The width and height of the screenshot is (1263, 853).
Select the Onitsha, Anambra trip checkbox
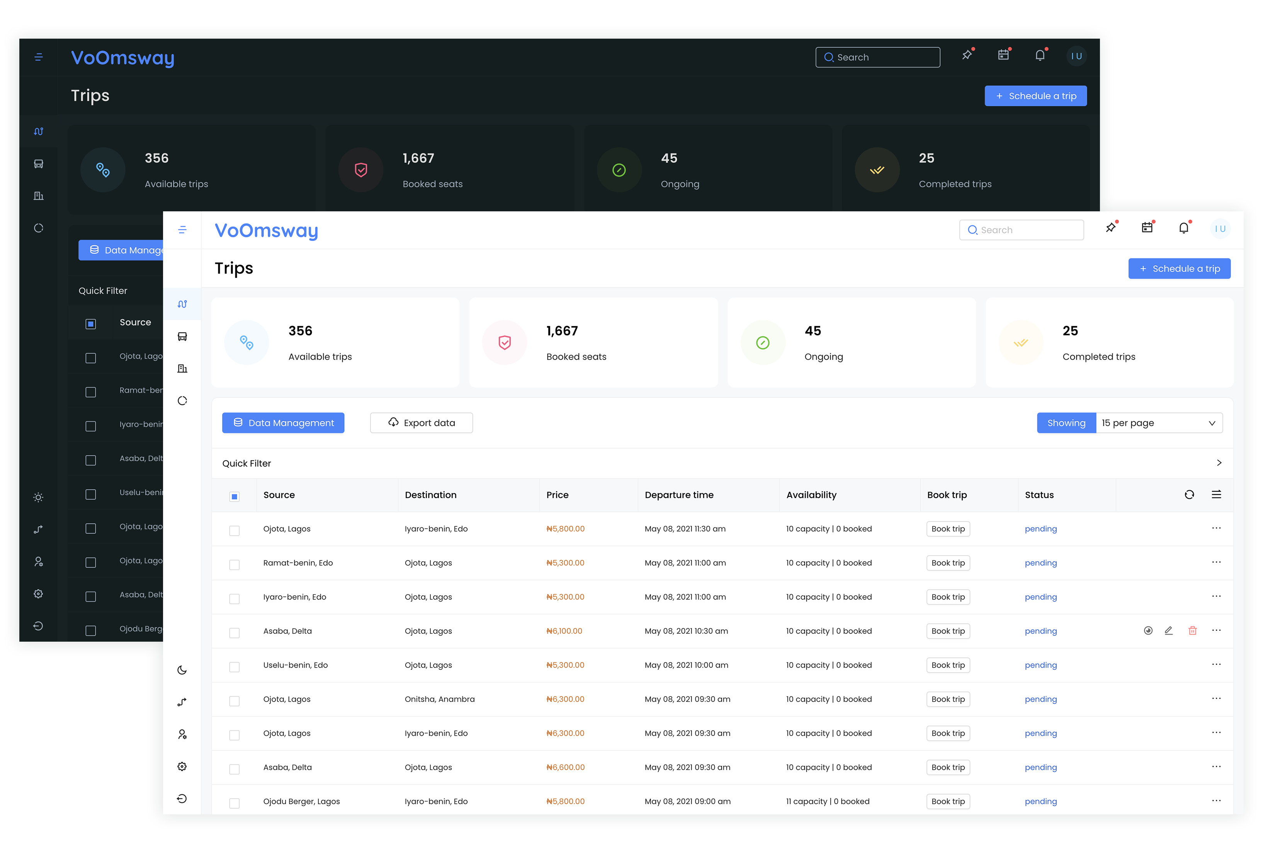[234, 701]
